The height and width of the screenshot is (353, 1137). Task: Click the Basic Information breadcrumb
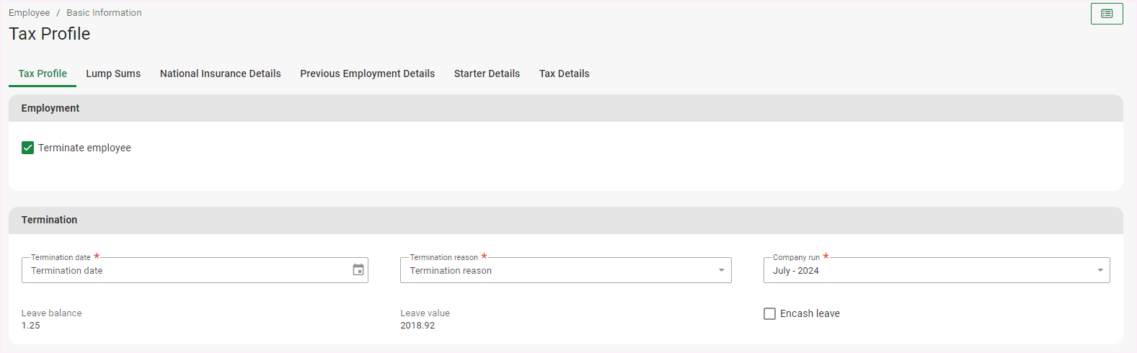pyautogui.click(x=104, y=13)
